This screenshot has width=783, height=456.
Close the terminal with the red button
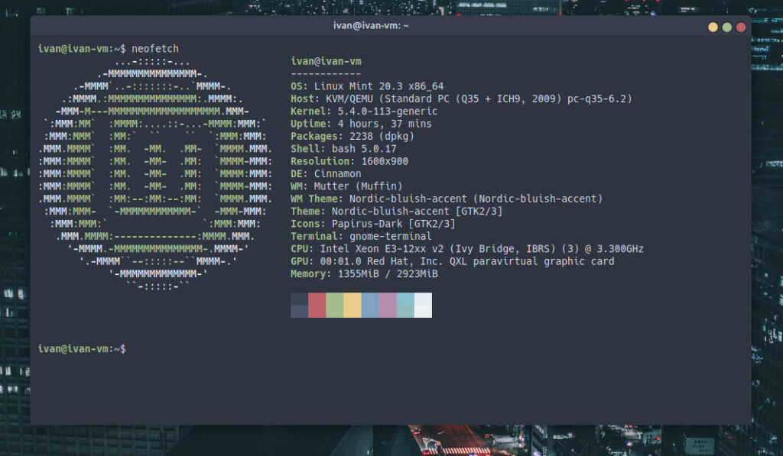(740, 27)
